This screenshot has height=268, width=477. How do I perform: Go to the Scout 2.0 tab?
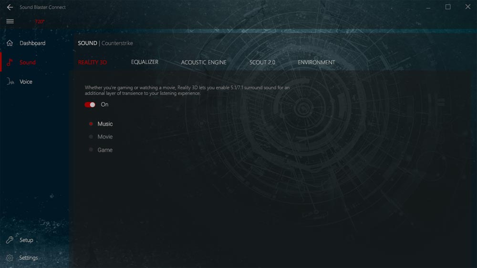[262, 62]
